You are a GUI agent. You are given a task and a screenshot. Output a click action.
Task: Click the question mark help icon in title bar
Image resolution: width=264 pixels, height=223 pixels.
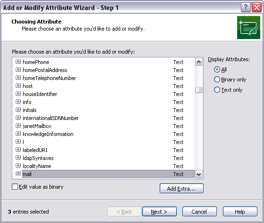246,8
